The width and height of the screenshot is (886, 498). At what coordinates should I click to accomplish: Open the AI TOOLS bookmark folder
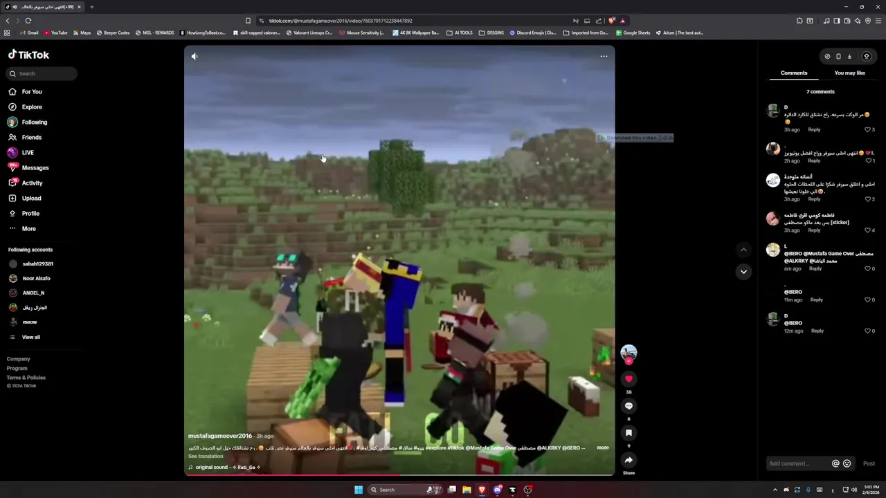coord(460,33)
